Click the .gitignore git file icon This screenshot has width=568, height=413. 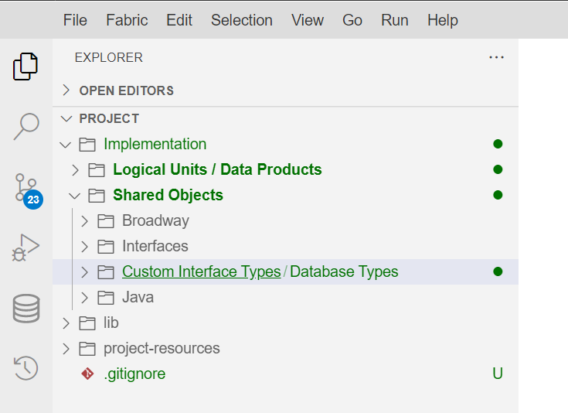(87, 374)
